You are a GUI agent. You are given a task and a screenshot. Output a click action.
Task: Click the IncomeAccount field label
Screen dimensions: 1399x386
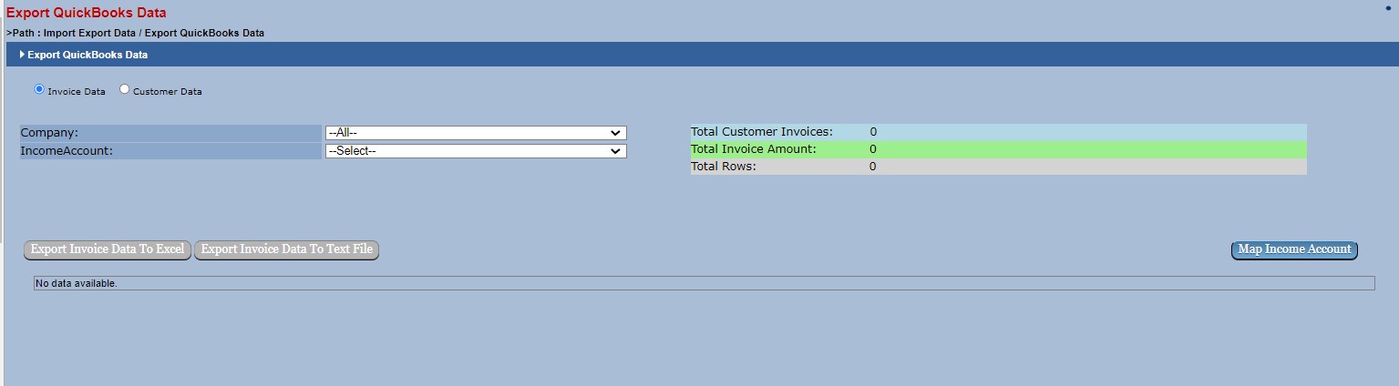click(x=67, y=151)
